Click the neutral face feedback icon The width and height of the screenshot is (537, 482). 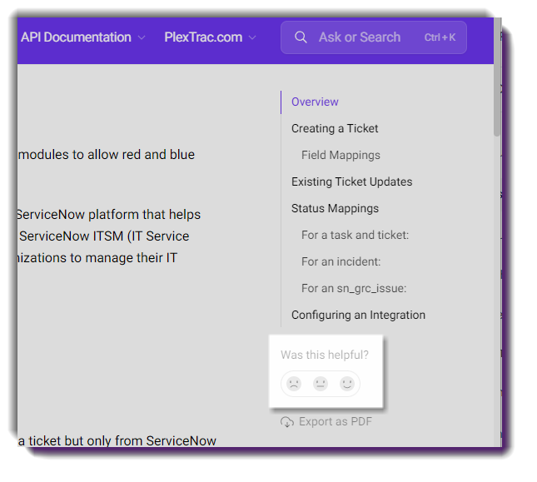point(321,384)
